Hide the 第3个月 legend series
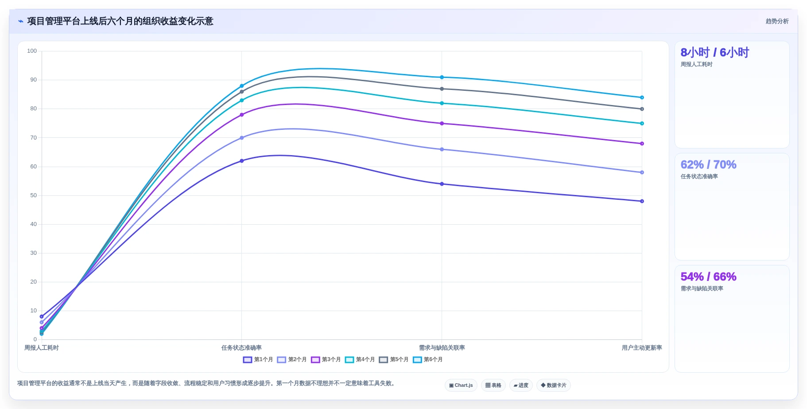The image size is (807, 409). [326, 359]
